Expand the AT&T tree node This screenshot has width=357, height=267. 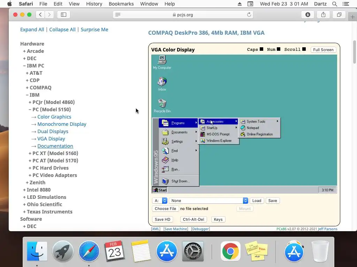point(34,73)
